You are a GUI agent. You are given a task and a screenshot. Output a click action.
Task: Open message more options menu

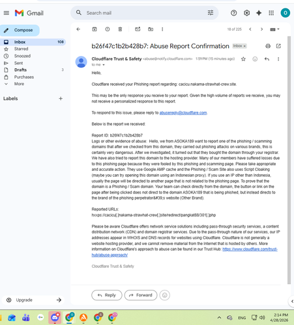click(278, 59)
